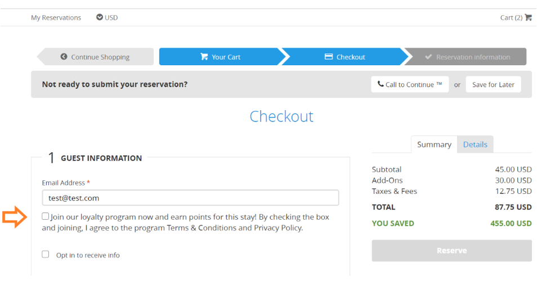Click the credit card icon in Checkout step
Viewport: 537px width, 308px height.
point(329,57)
